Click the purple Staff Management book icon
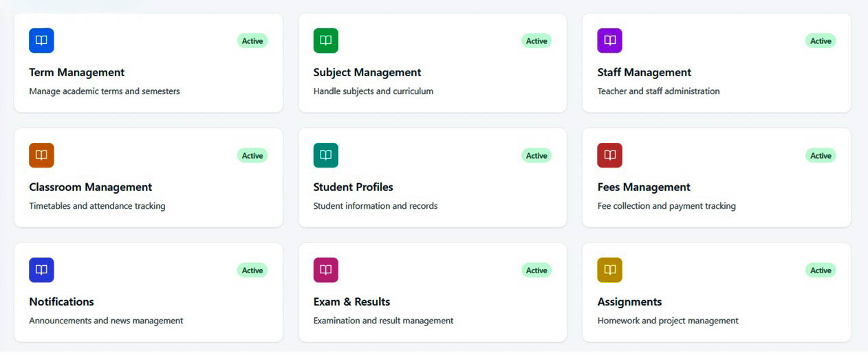Image resolution: width=868 pixels, height=355 pixels. [609, 41]
